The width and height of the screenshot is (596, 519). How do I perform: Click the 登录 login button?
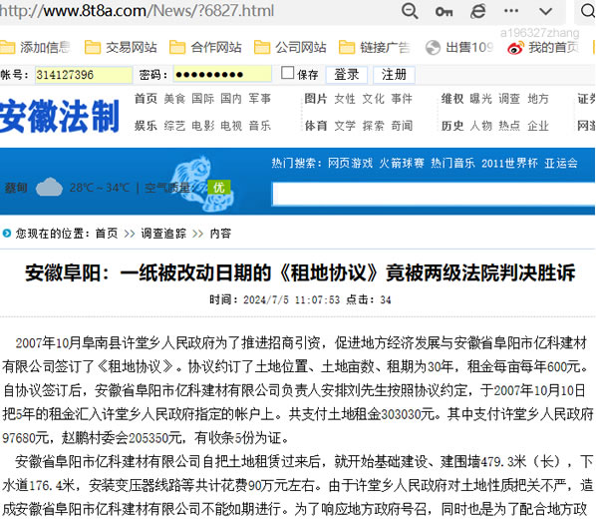tap(347, 74)
